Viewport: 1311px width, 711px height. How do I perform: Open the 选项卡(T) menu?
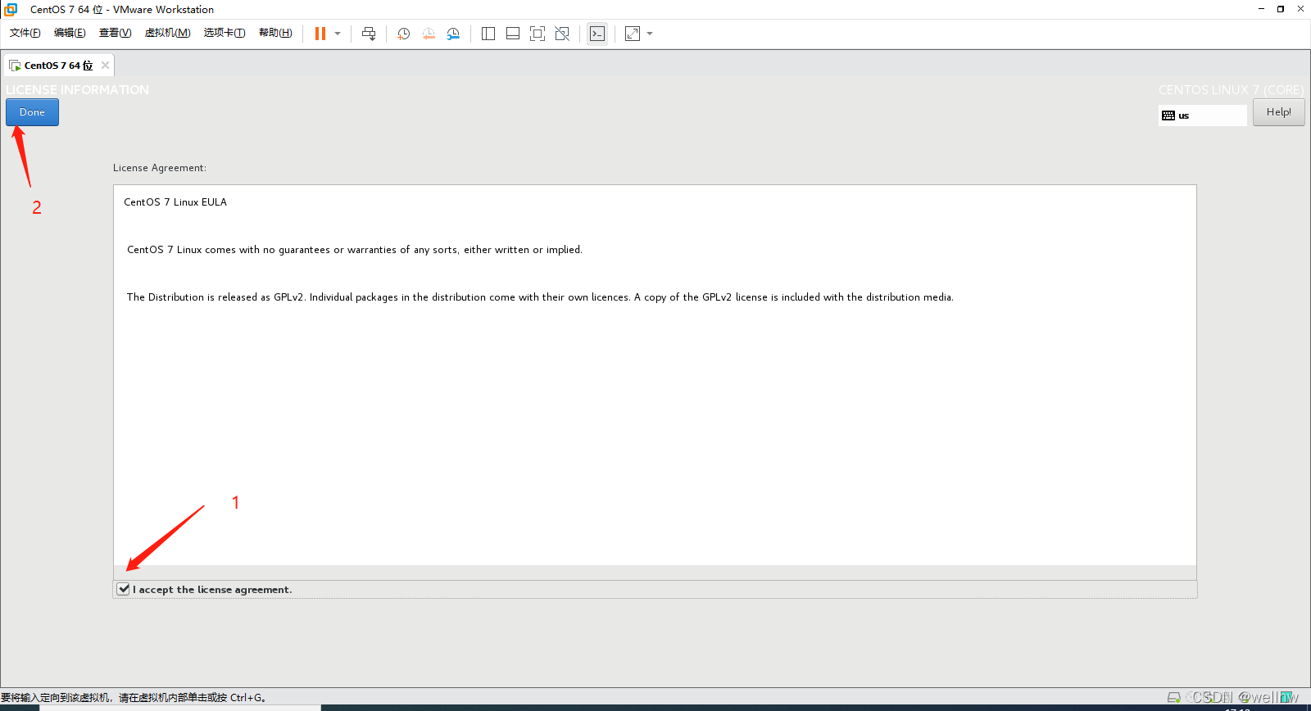tap(225, 33)
